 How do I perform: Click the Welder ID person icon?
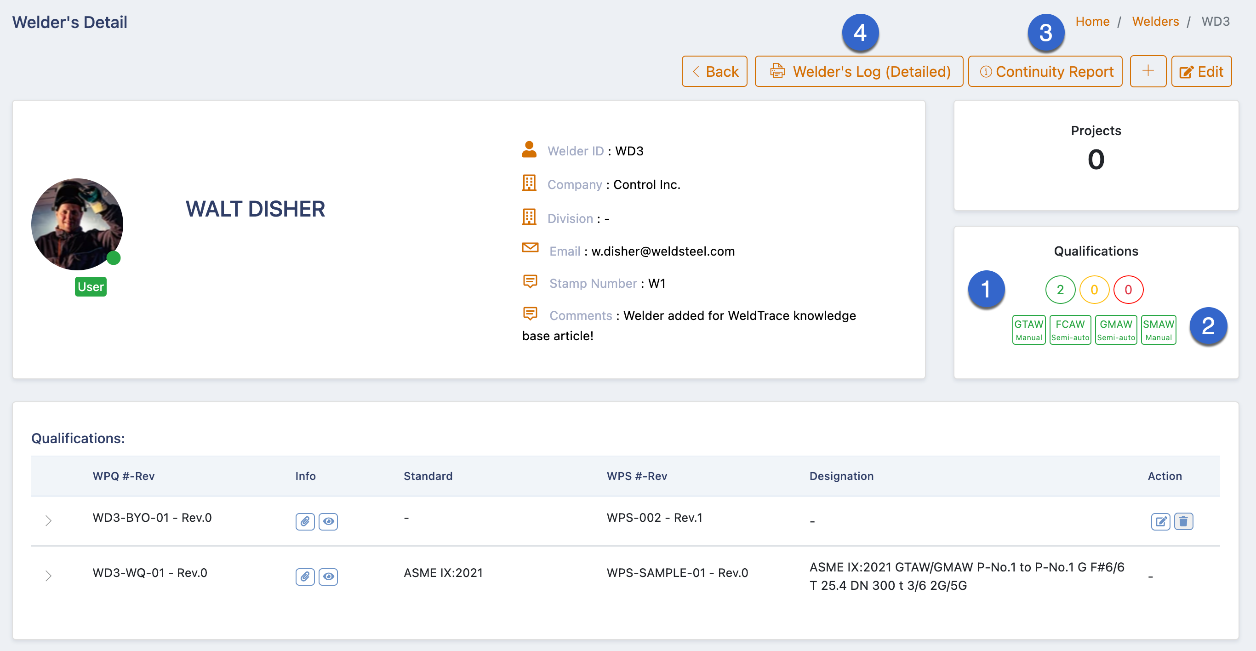click(x=529, y=150)
